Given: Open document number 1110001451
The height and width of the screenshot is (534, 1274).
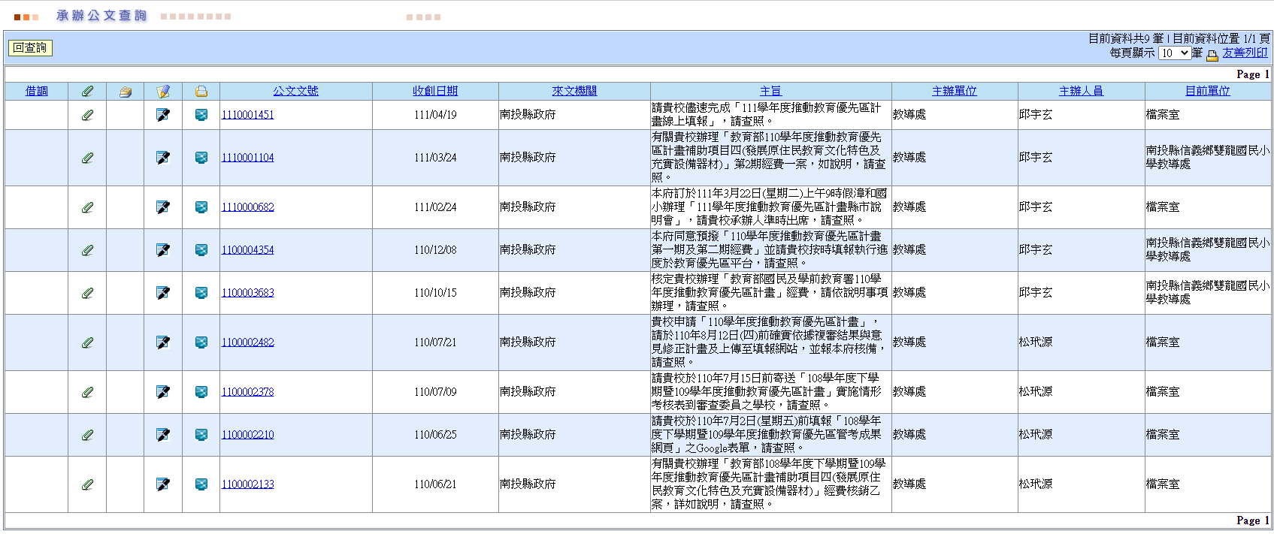Looking at the screenshot, I should [x=247, y=115].
